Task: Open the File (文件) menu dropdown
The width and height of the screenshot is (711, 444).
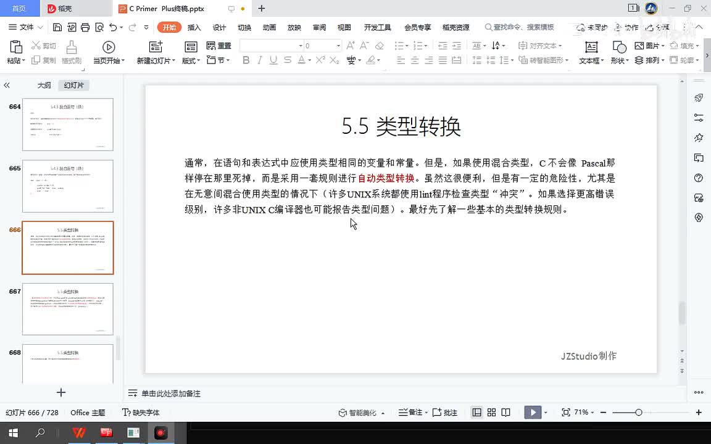Action: point(26,27)
